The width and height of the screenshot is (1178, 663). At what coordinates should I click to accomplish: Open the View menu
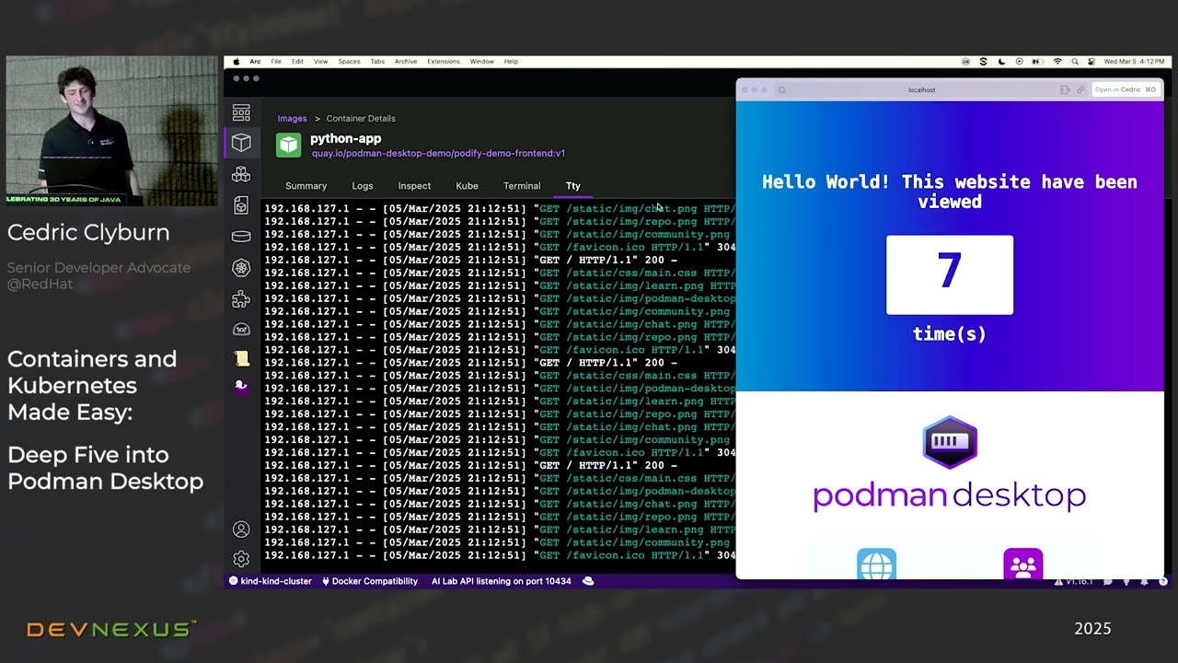coord(320,62)
